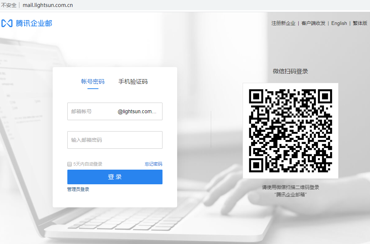
Task: Tick the 5天内自动登录 checkbox
Action: click(70, 164)
